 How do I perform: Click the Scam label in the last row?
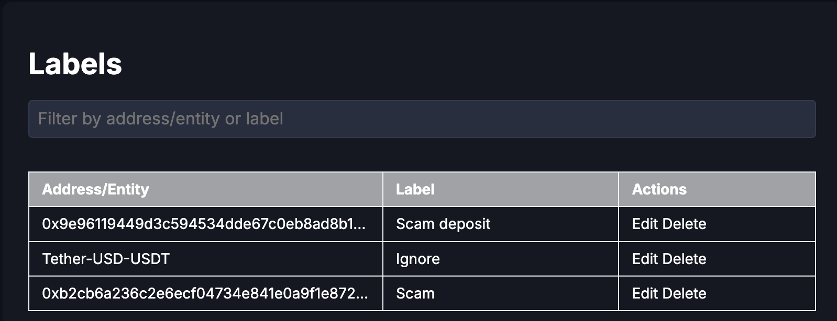[415, 293]
